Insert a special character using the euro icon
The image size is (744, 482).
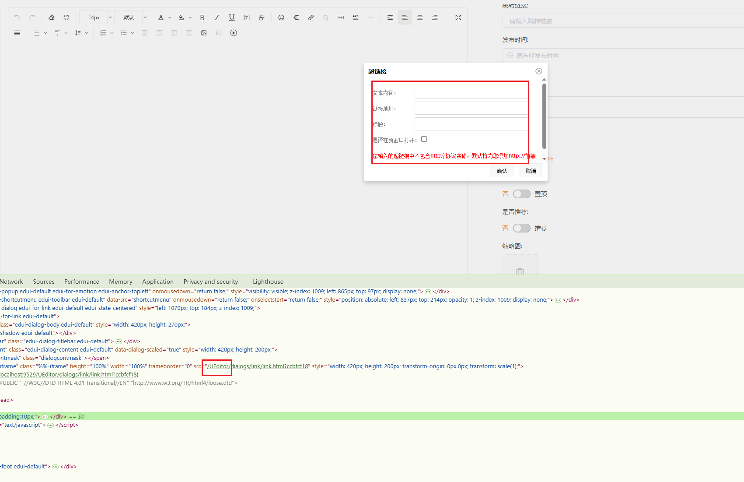tap(296, 18)
